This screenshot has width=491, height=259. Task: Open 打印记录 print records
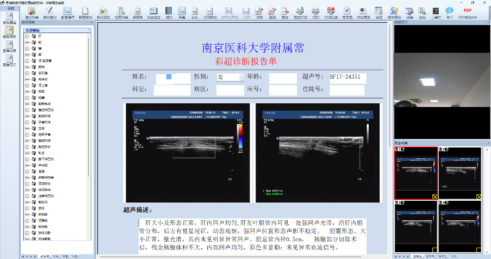click(331, 13)
